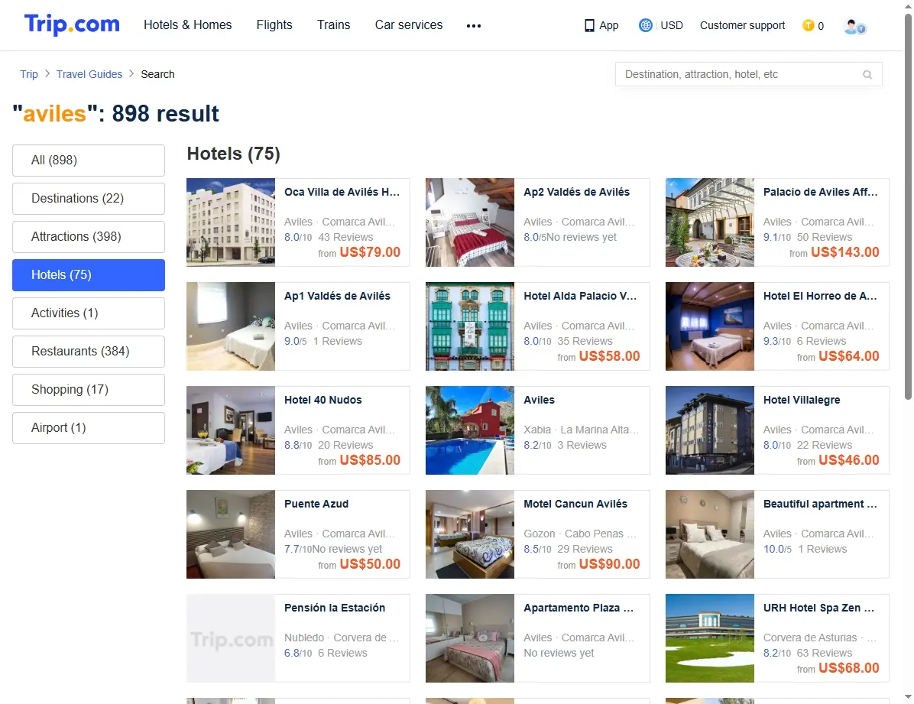This screenshot has height=704, width=914.
Task: Click the Trip.com logo
Action: coord(72,24)
